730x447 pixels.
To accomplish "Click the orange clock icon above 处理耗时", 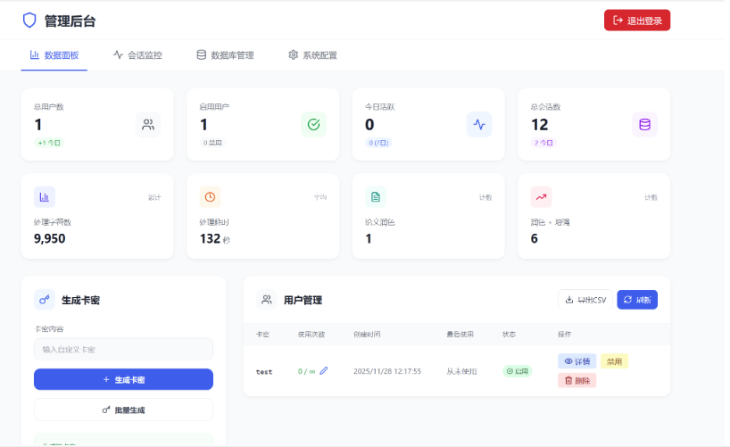I will click(210, 196).
